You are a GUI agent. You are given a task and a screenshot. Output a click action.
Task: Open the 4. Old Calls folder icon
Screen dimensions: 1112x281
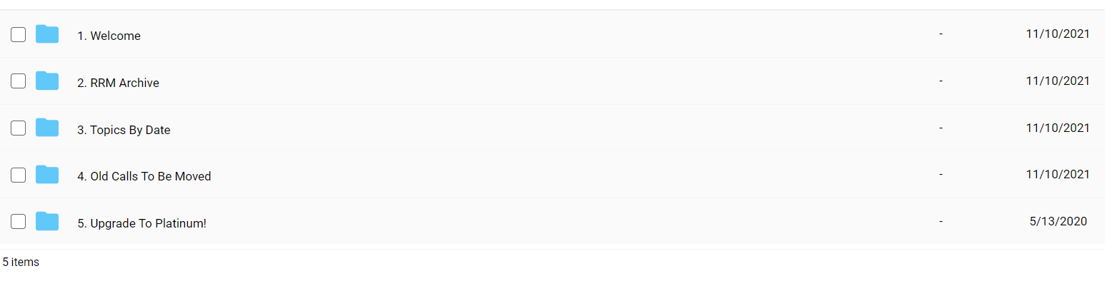(x=47, y=175)
